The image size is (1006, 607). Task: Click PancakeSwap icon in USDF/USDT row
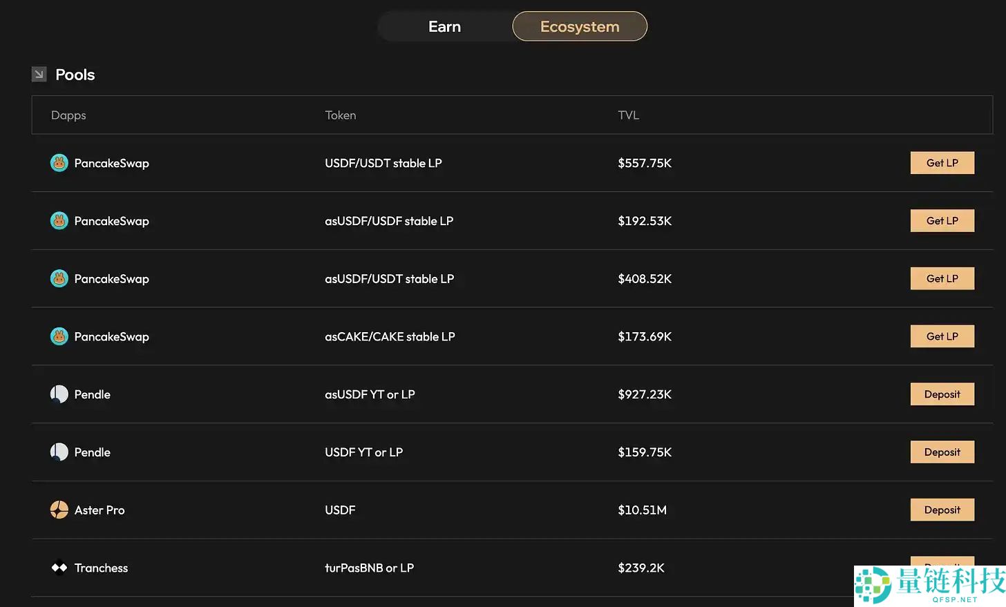click(59, 163)
